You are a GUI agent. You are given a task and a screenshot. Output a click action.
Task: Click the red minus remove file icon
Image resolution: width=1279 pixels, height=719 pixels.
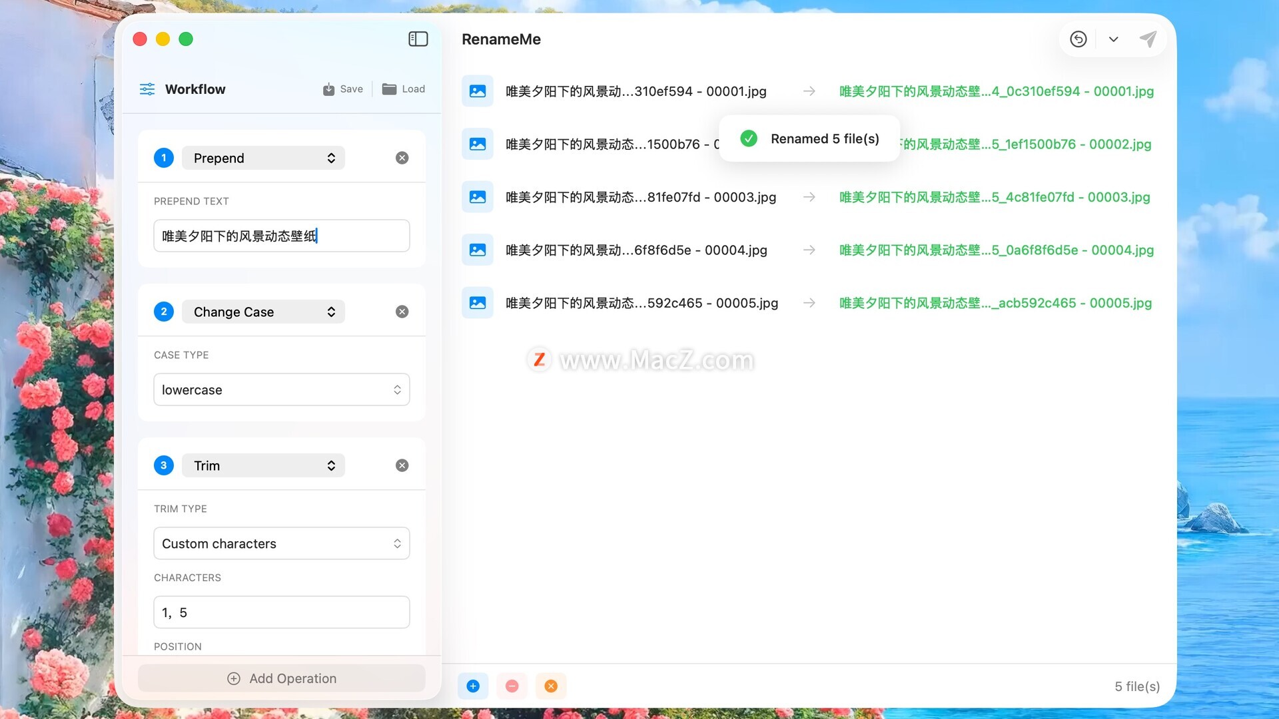point(512,686)
